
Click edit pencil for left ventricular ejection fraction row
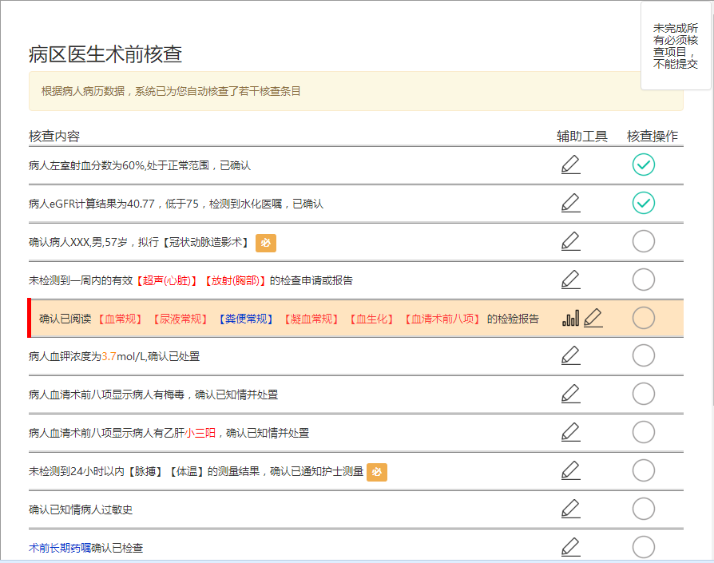click(570, 165)
